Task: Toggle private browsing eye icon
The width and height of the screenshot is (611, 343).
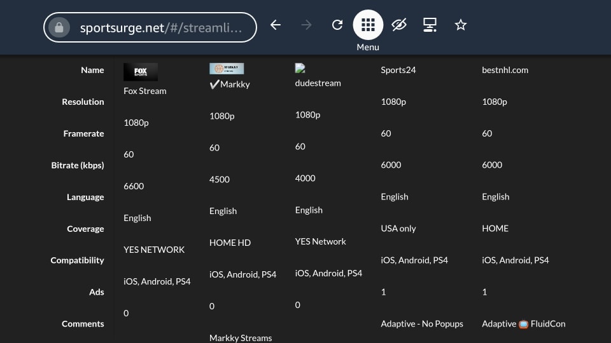Action: click(399, 25)
